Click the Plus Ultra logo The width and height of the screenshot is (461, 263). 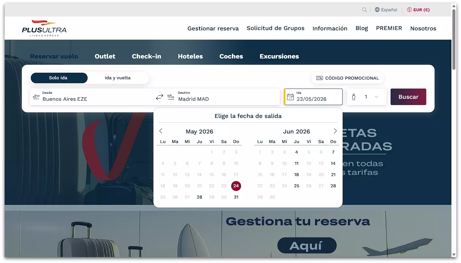click(x=44, y=28)
